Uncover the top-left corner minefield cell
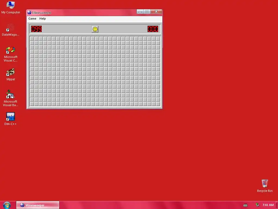 click(x=32, y=39)
